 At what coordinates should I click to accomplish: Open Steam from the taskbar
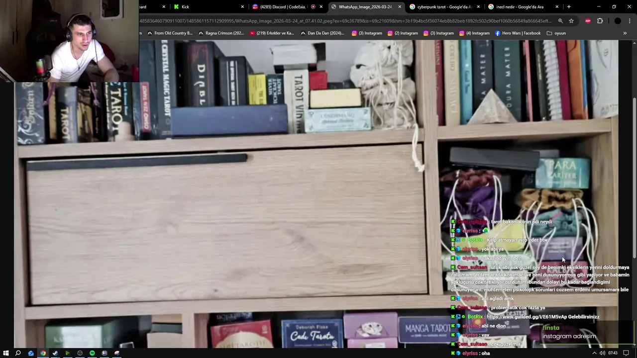(55, 353)
